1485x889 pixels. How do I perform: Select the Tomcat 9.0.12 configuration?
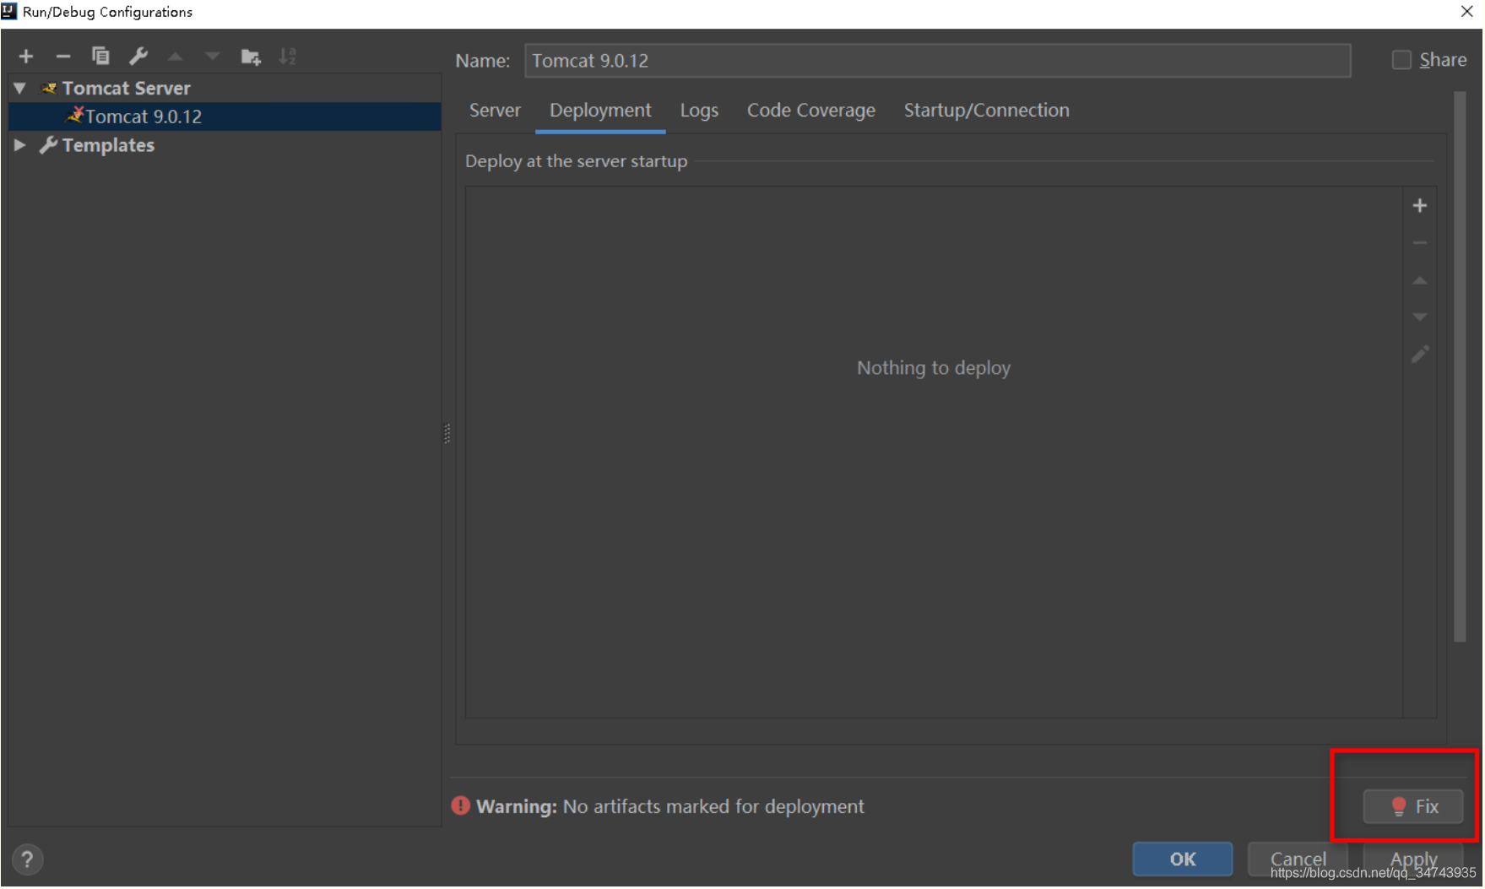click(x=225, y=117)
